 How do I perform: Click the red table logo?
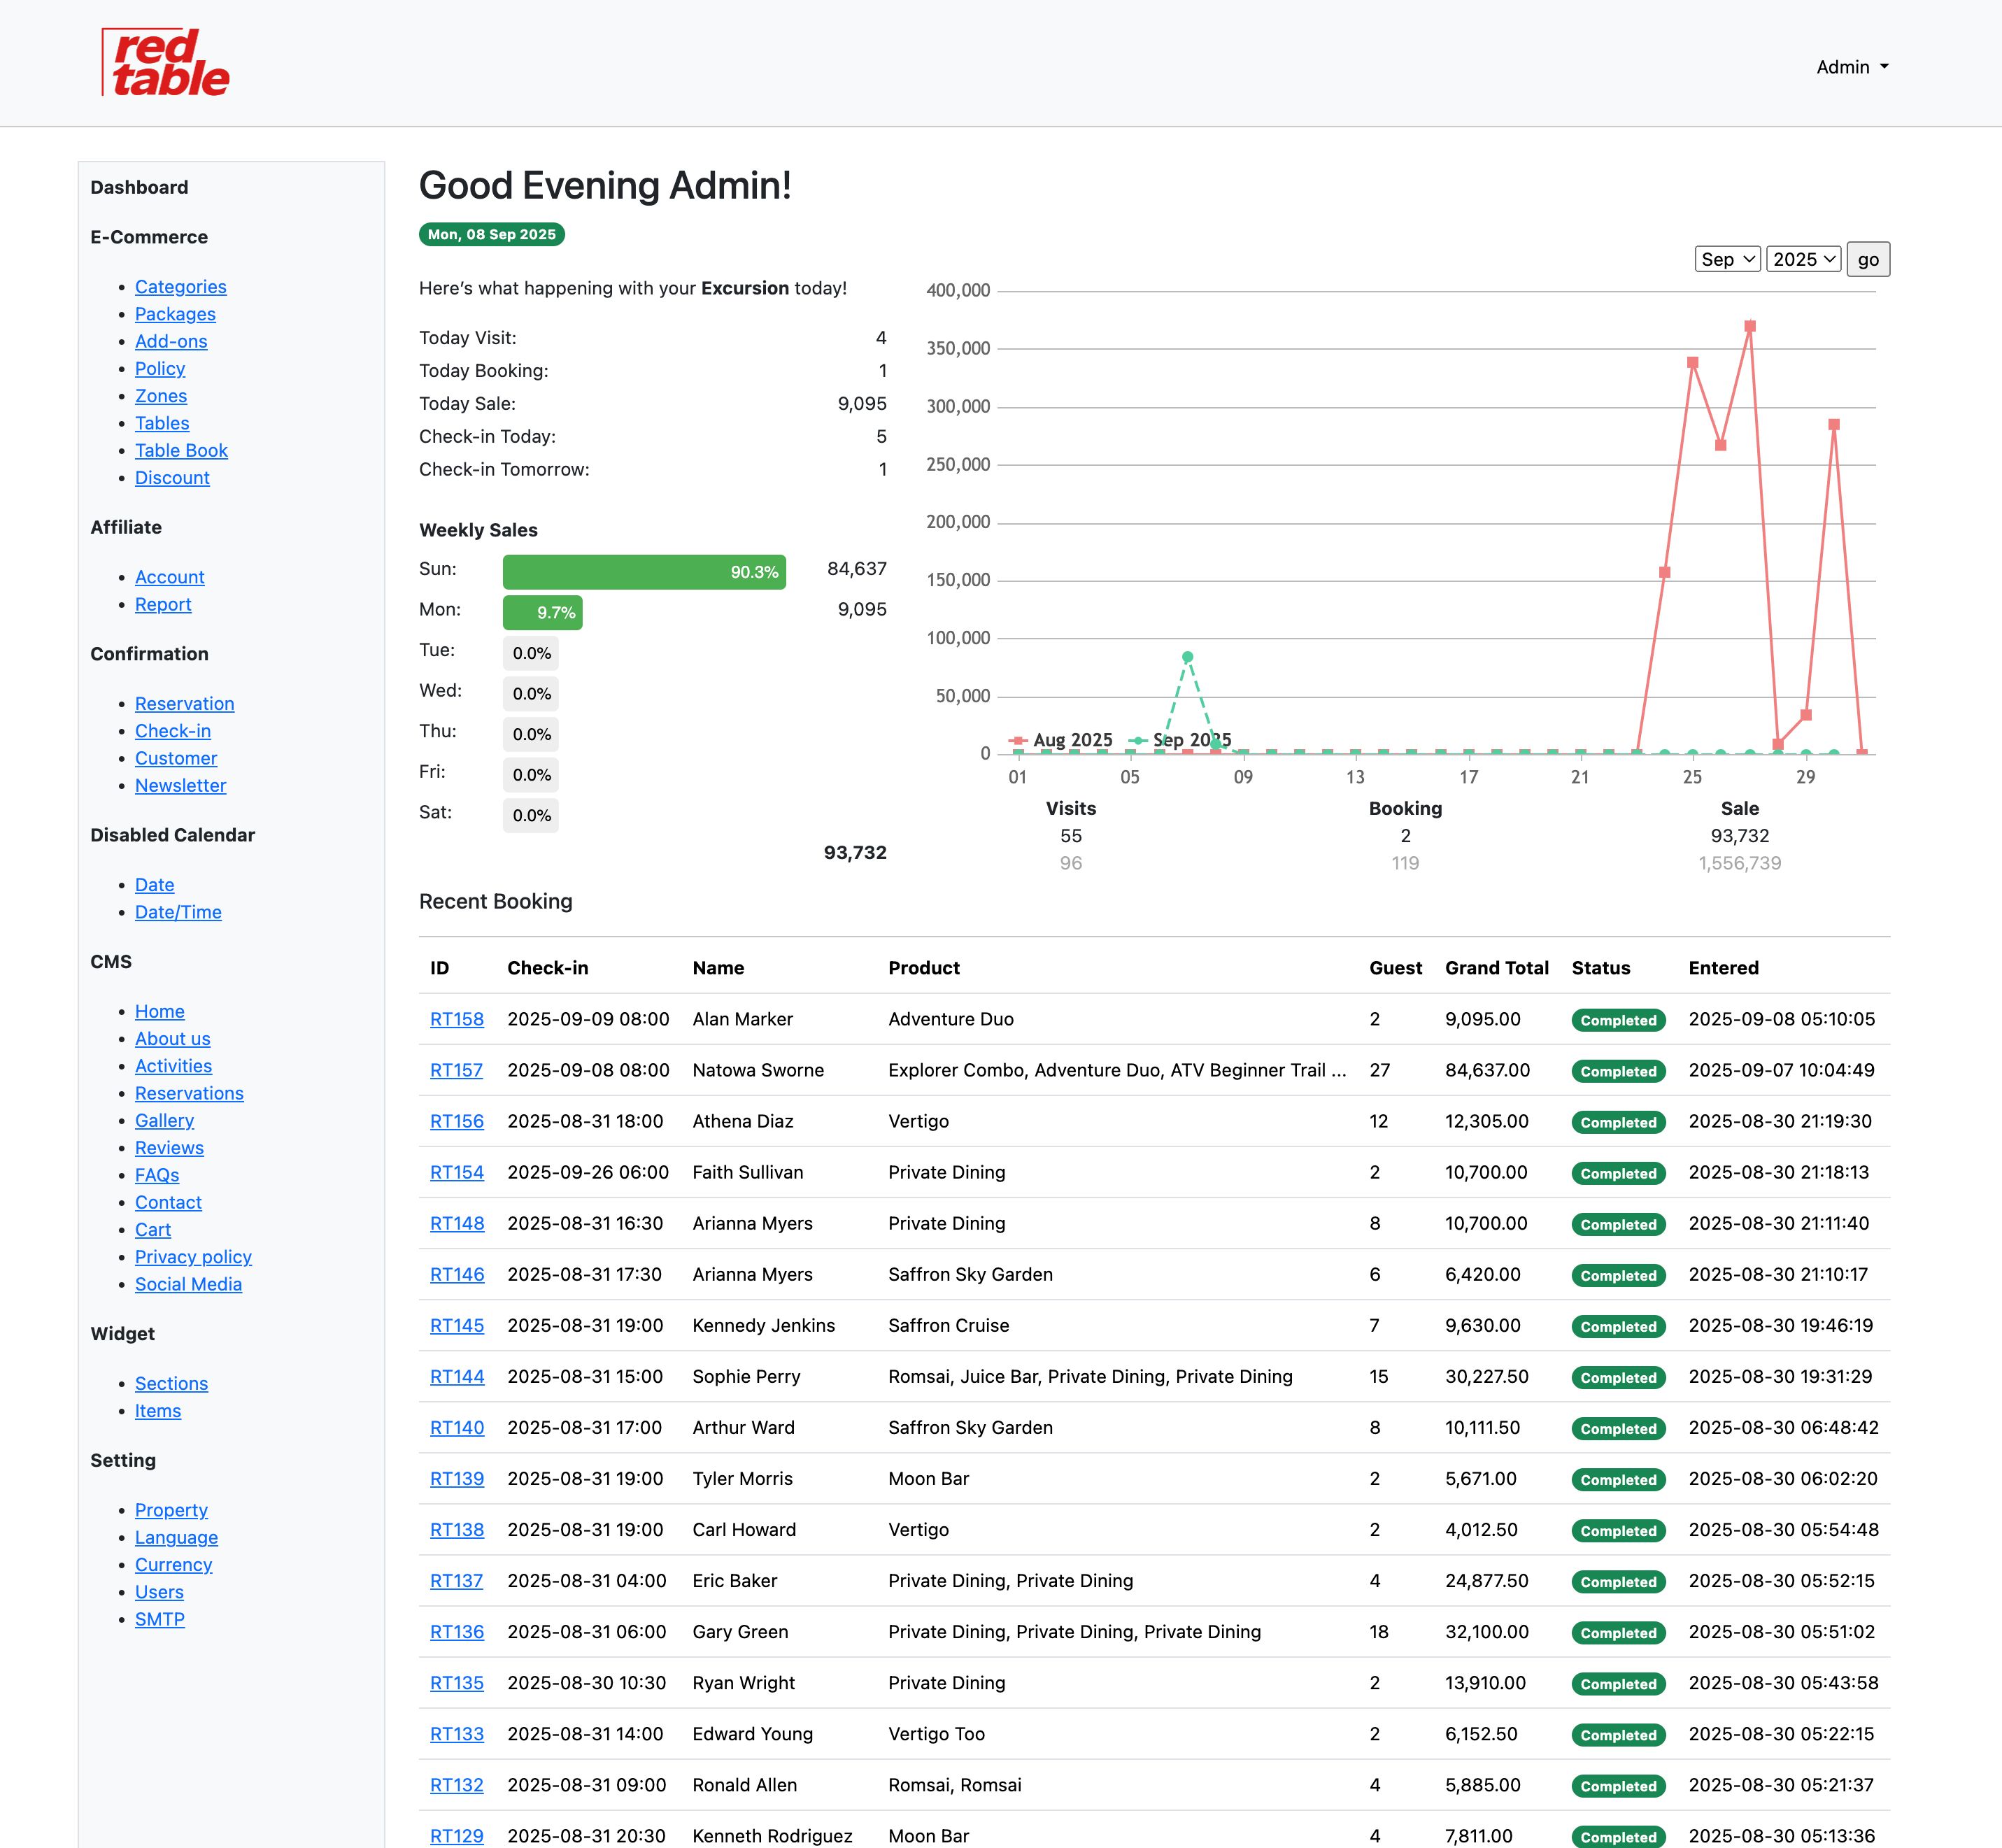166,63
